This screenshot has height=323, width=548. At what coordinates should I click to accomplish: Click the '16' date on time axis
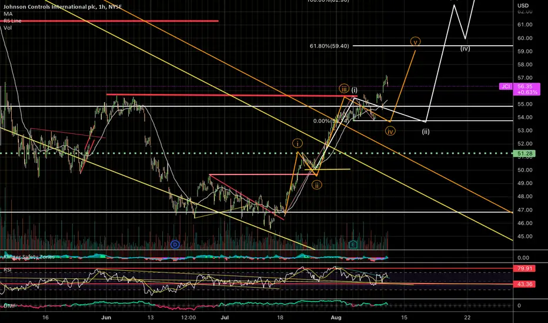pos(45,317)
